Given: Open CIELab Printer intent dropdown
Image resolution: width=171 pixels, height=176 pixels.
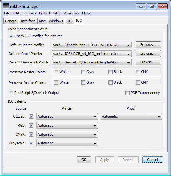Looking at the screenshot, I should [67, 116].
